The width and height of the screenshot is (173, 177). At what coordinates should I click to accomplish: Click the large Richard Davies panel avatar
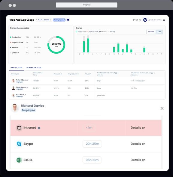point(15,108)
